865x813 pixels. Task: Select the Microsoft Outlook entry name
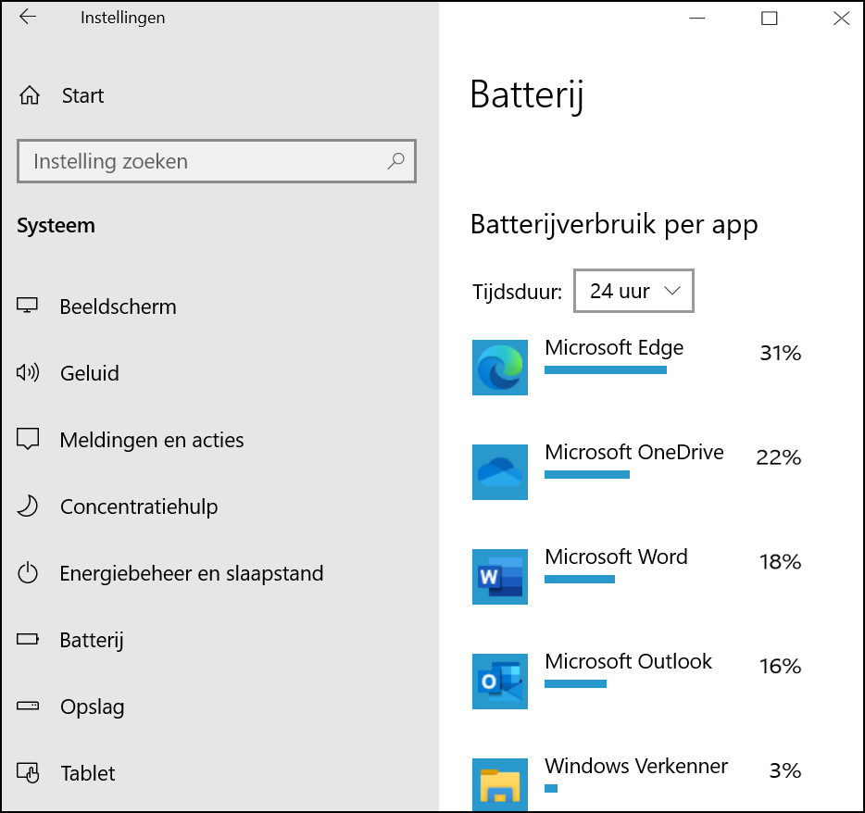click(628, 661)
